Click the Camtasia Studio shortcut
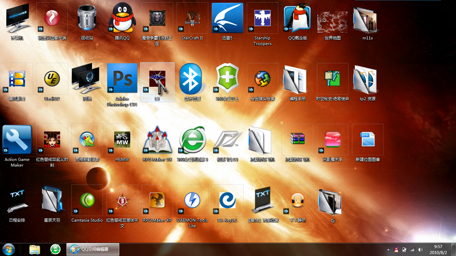This screenshot has height=256, width=456. [87, 200]
